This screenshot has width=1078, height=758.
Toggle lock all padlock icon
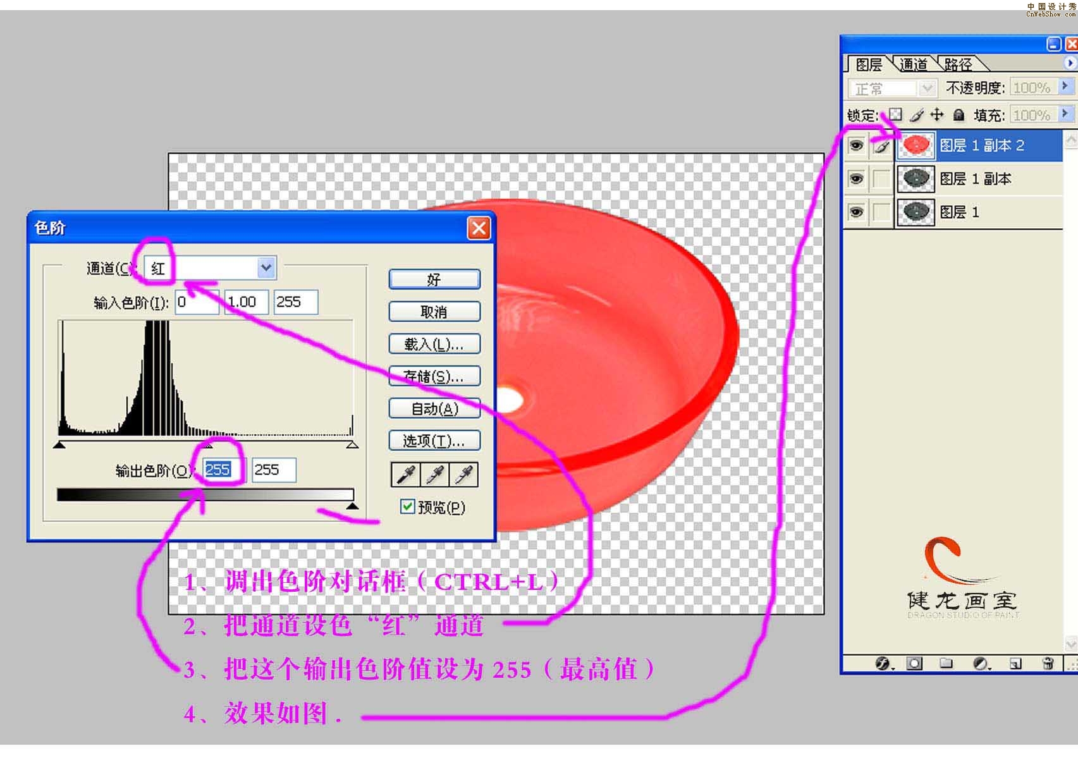click(x=959, y=114)
